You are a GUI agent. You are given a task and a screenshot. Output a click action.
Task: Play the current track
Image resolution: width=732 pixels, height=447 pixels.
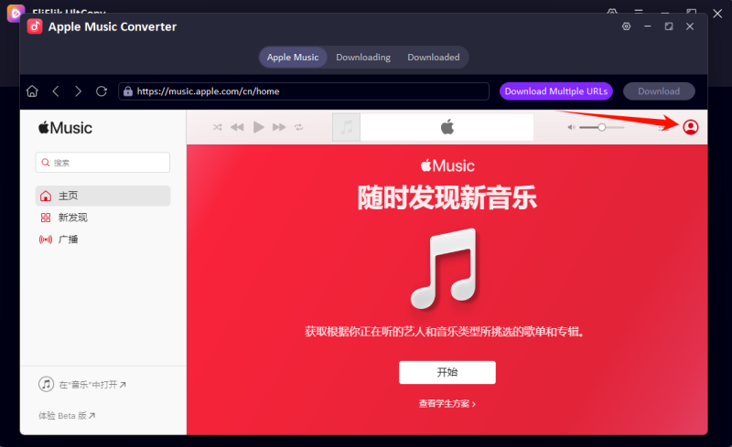point(258,127)
